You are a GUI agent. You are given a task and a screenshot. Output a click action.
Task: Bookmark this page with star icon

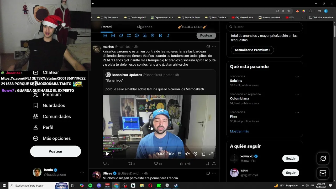(289, 11)
